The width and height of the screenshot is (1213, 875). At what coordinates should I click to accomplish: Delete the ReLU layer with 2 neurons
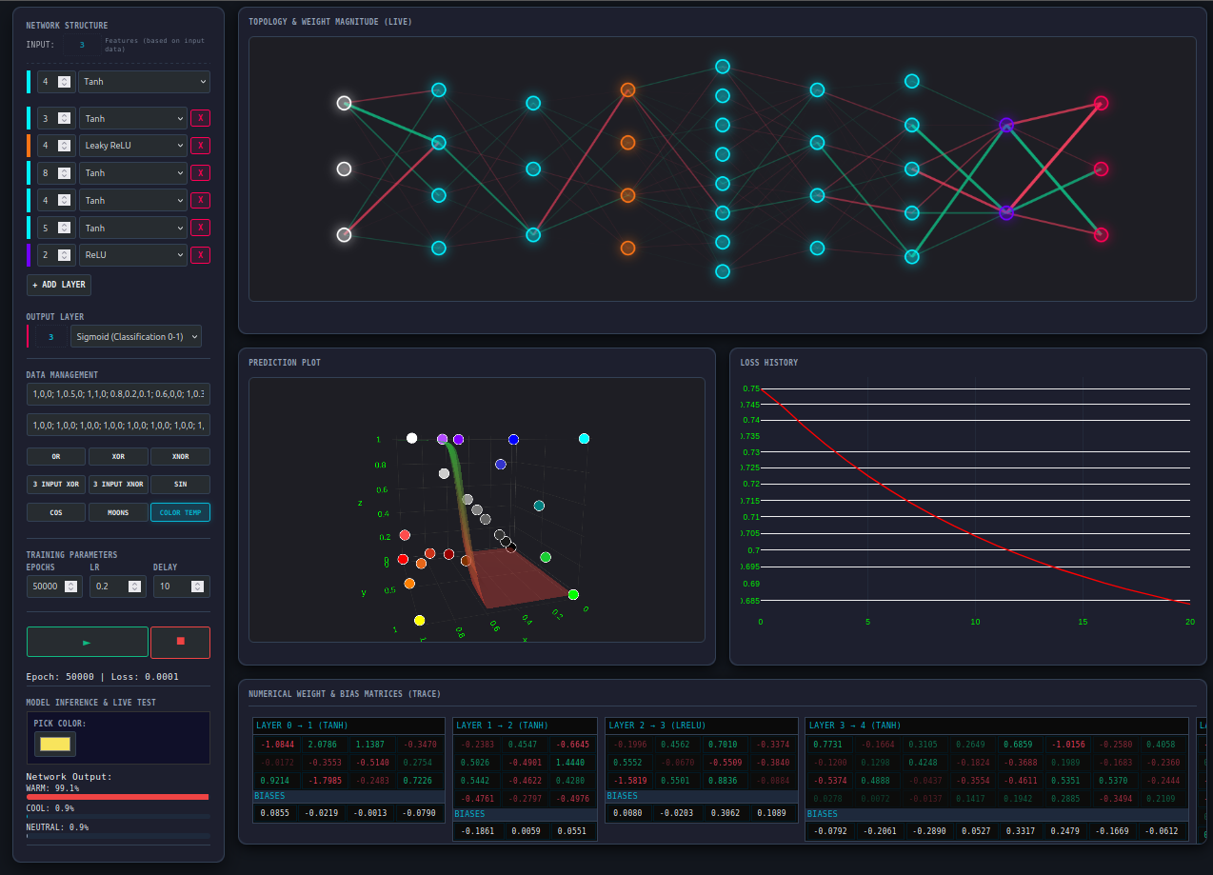pyautogui.click(x=200, y=255)
